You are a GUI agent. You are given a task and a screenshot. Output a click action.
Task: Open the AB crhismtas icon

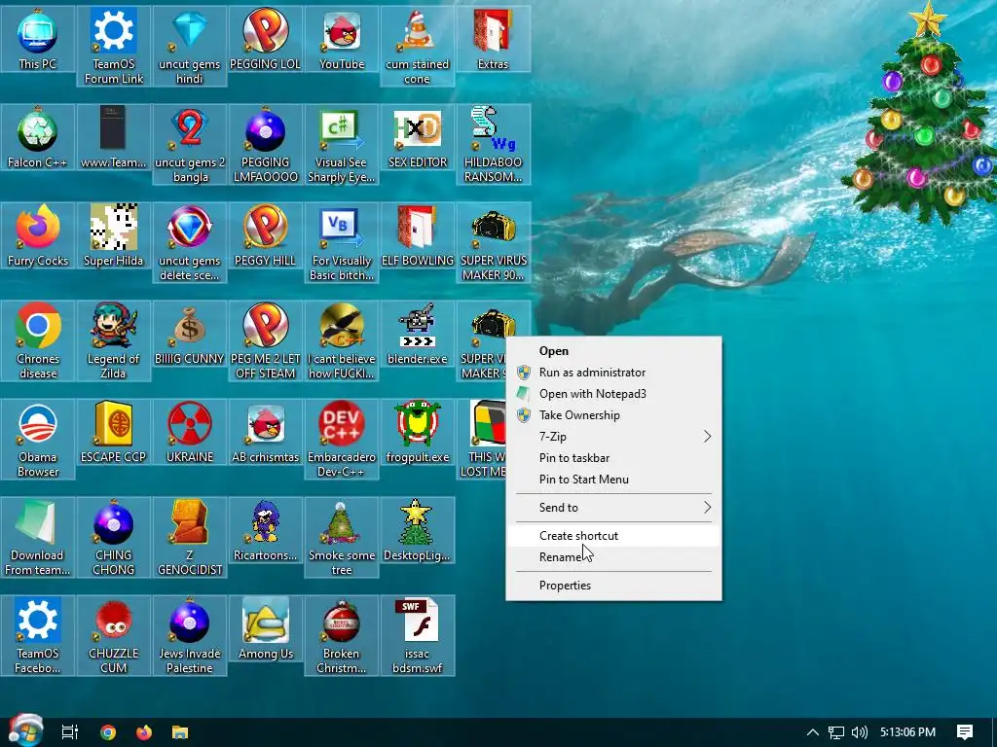pyautogui.click(x=265, y=432)
